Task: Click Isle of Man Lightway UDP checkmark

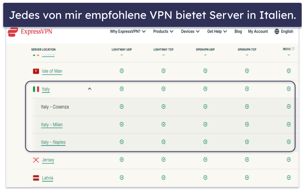Action: tap(122, 71)
